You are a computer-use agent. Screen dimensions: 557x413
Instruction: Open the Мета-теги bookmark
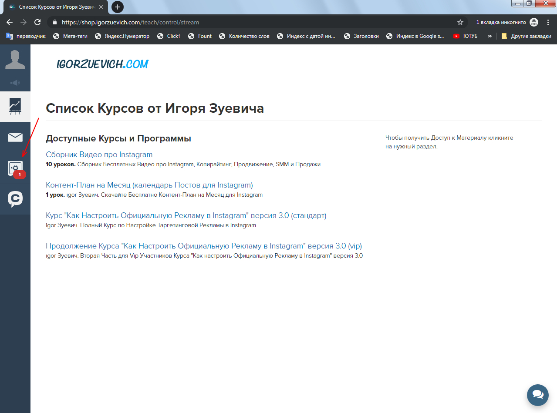[70, 36]
